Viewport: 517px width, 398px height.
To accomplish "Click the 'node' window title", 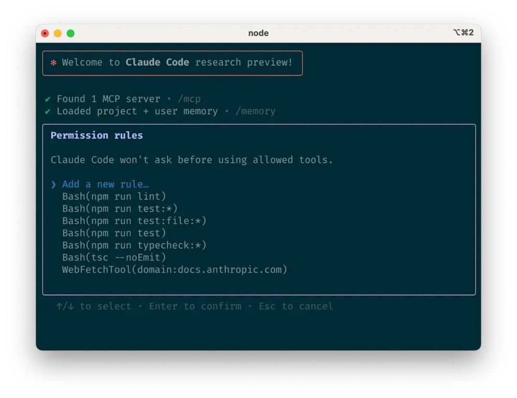I will 258,33.
